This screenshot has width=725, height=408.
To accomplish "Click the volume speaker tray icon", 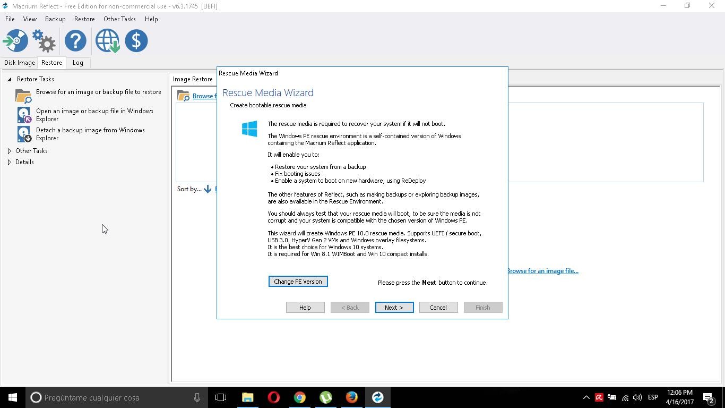I will click(637, 397).
